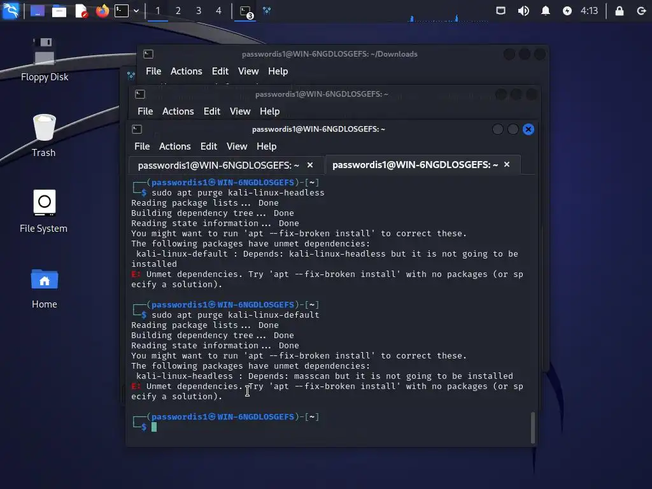This screenshot has height=489, width=652.
Task: Open Edit menu in Downloads terminal window
Action: click(x=220, y=71)
